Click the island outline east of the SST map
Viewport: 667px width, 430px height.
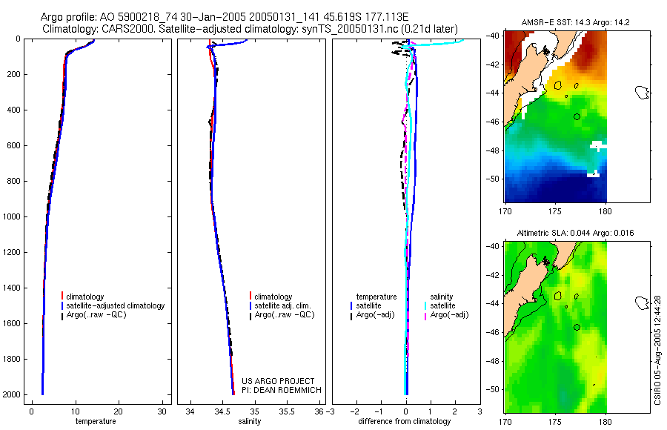click(642, 93)
